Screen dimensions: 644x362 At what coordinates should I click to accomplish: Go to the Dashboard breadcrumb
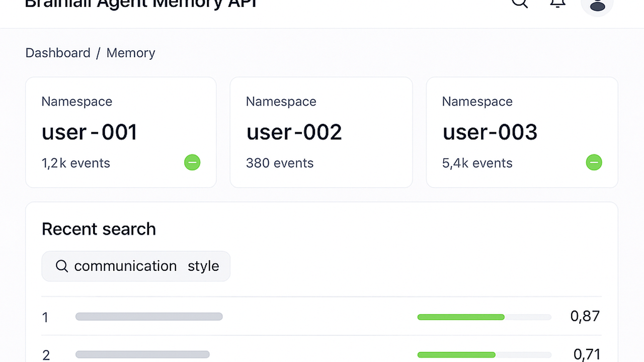[58, 53]
